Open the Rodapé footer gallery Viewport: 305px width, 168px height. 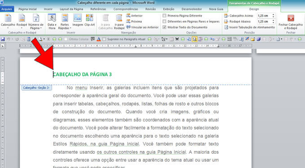(22, 22)
